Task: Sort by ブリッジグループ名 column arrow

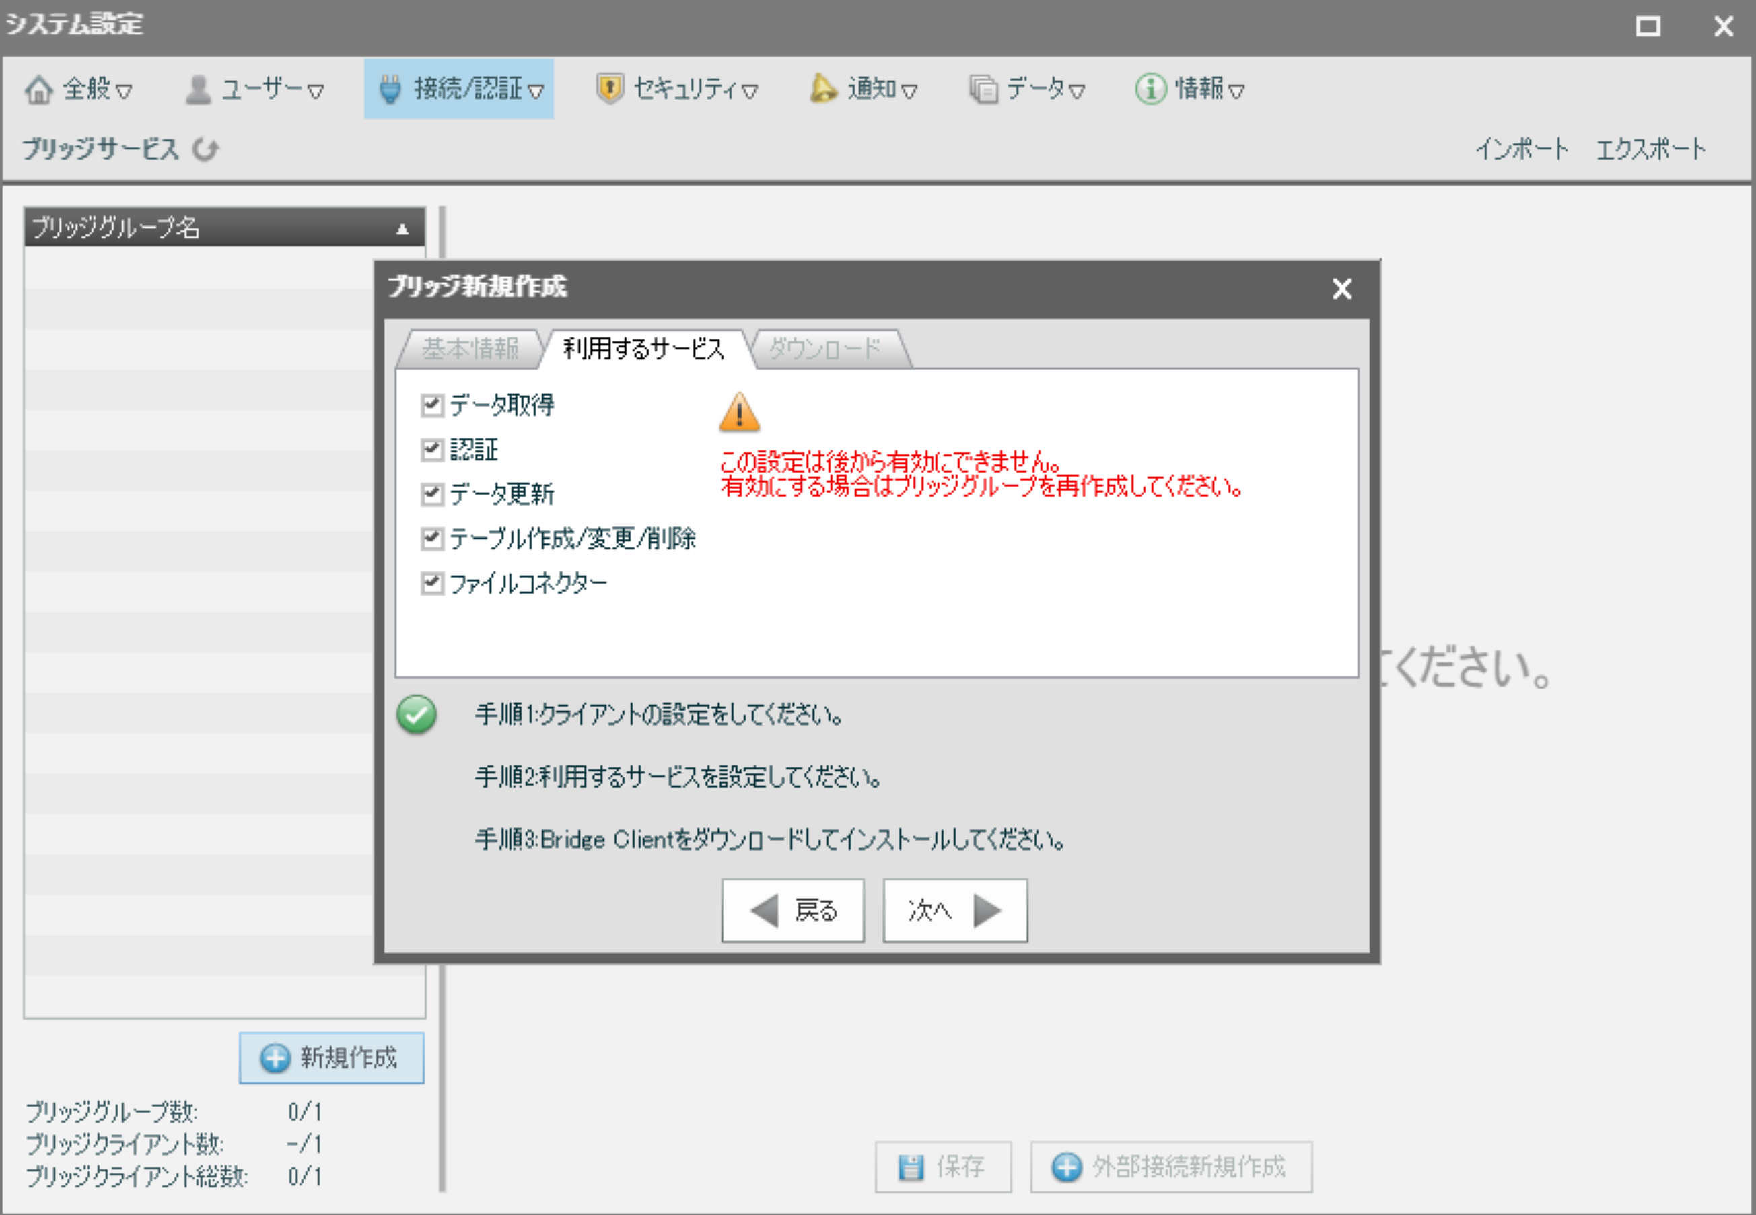Action: (402, 229)
